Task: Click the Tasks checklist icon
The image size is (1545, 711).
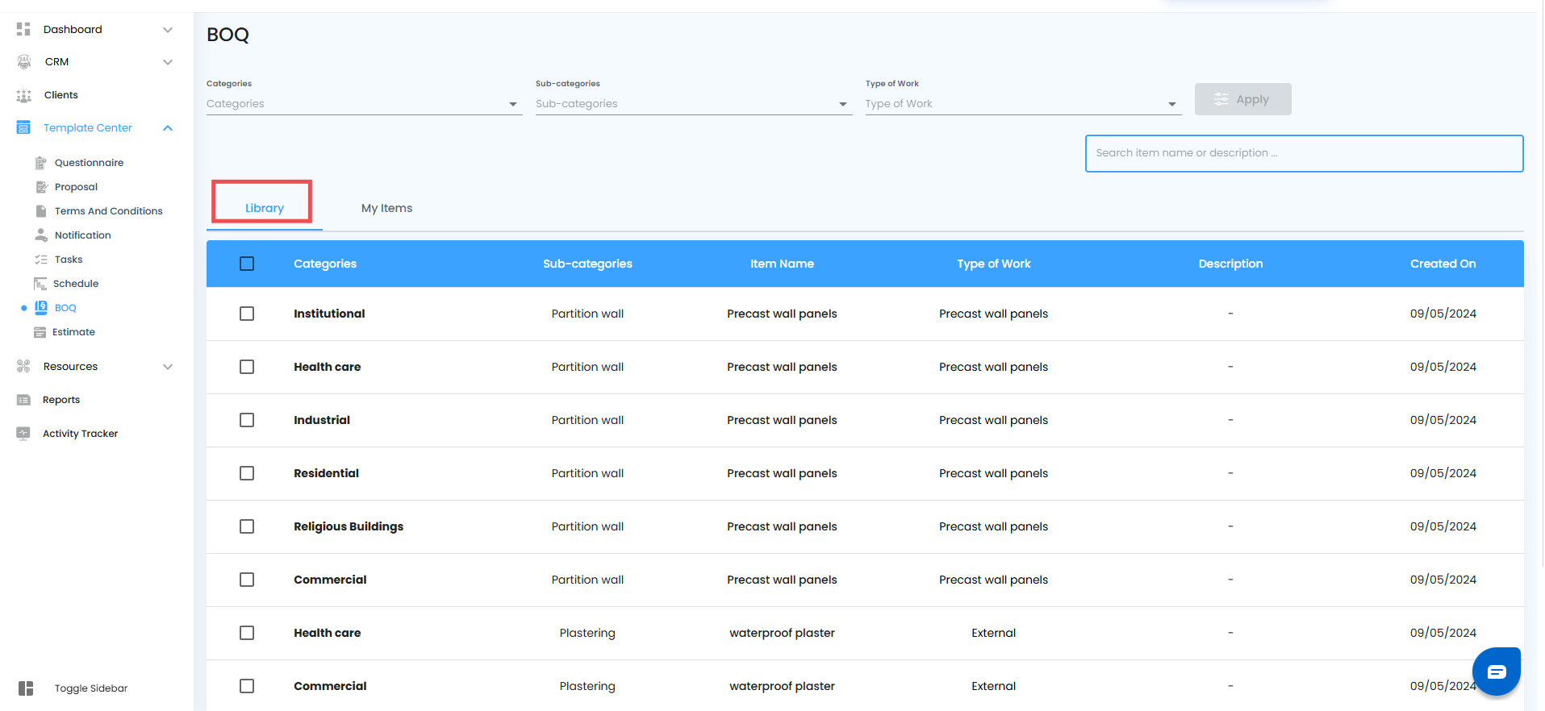Action: 41,260
